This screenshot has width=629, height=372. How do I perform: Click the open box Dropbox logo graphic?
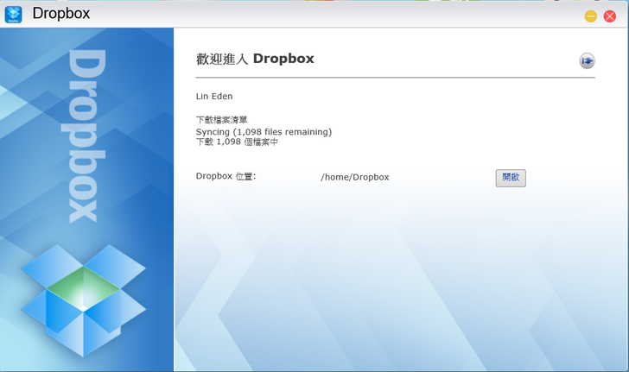83,300
